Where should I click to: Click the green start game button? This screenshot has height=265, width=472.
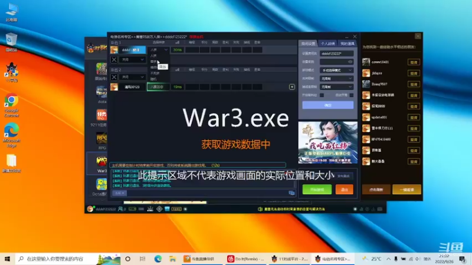click(317, 190)
